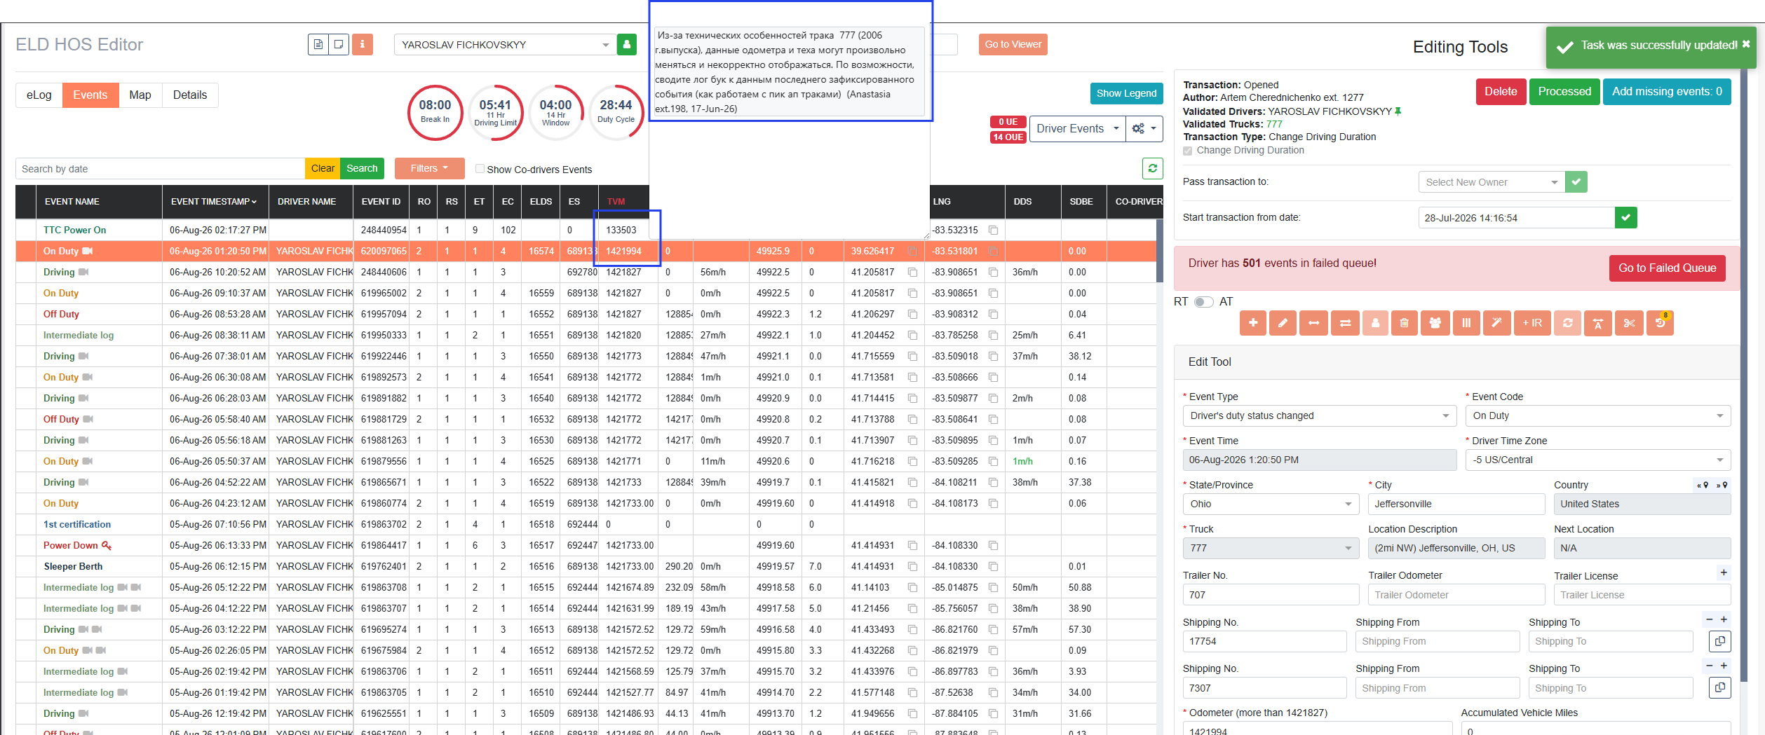
Task: Click the Go to Viewer button
Action: [1013, 44]
